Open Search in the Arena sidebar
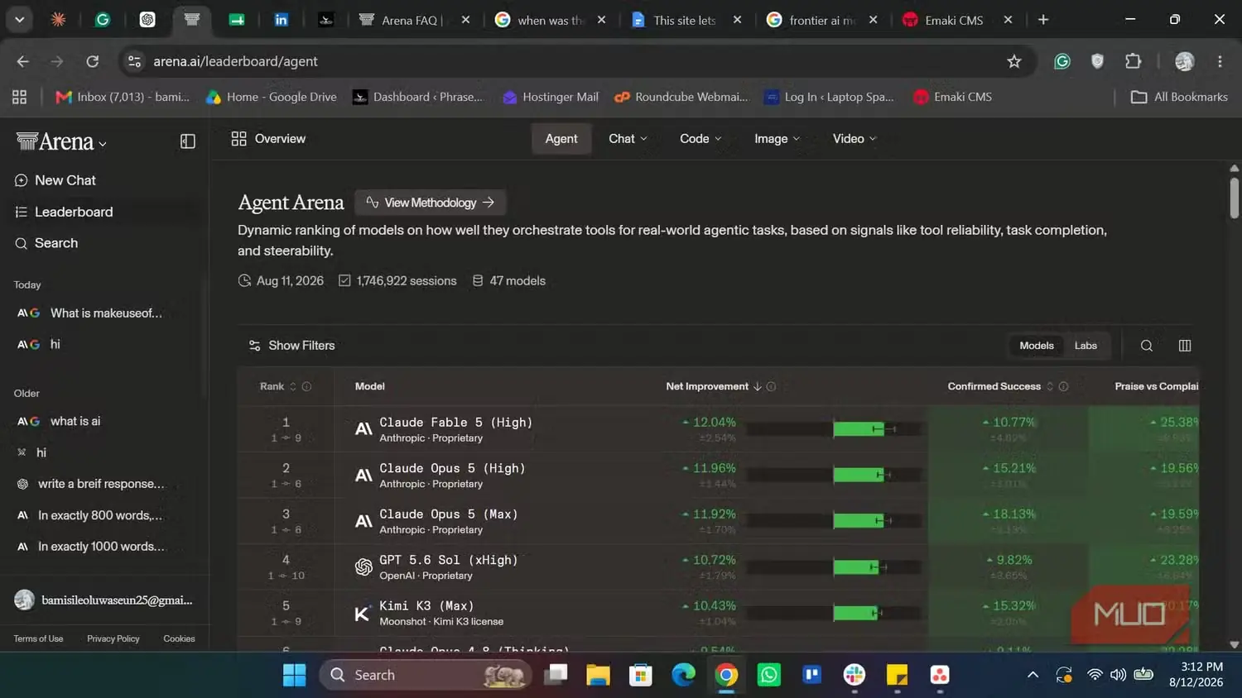This screenshot has width=1242, height=698. click(46, 243)
